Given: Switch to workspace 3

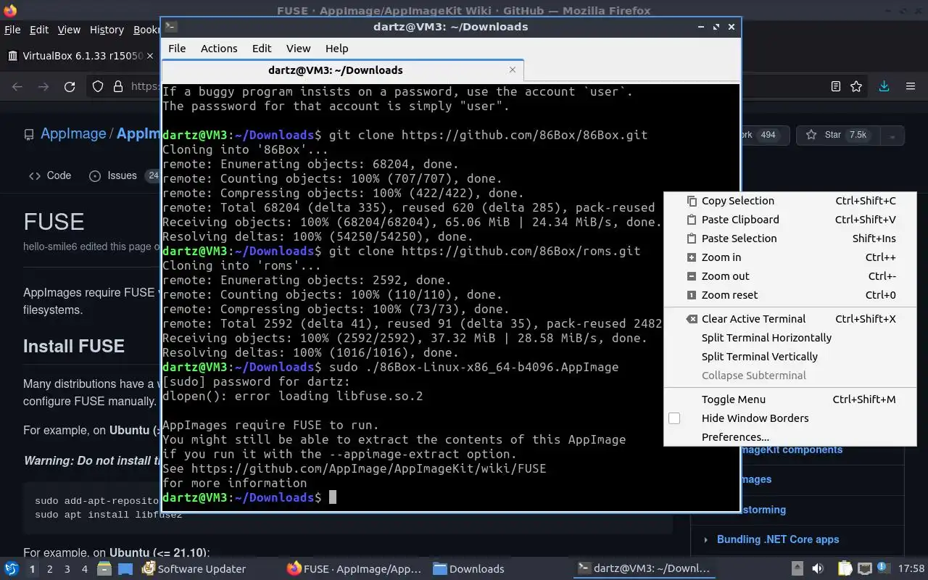Looking at the screenshot, I should click(67, 569).
